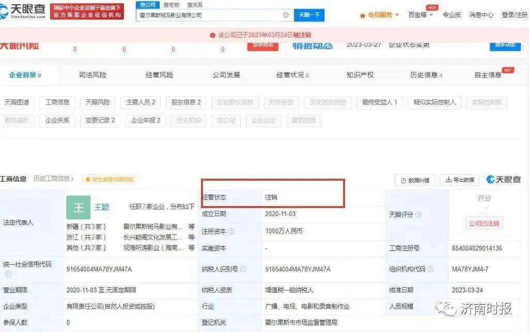
Task: Click the 数据纠错 button
Action: tap(415, 180)
